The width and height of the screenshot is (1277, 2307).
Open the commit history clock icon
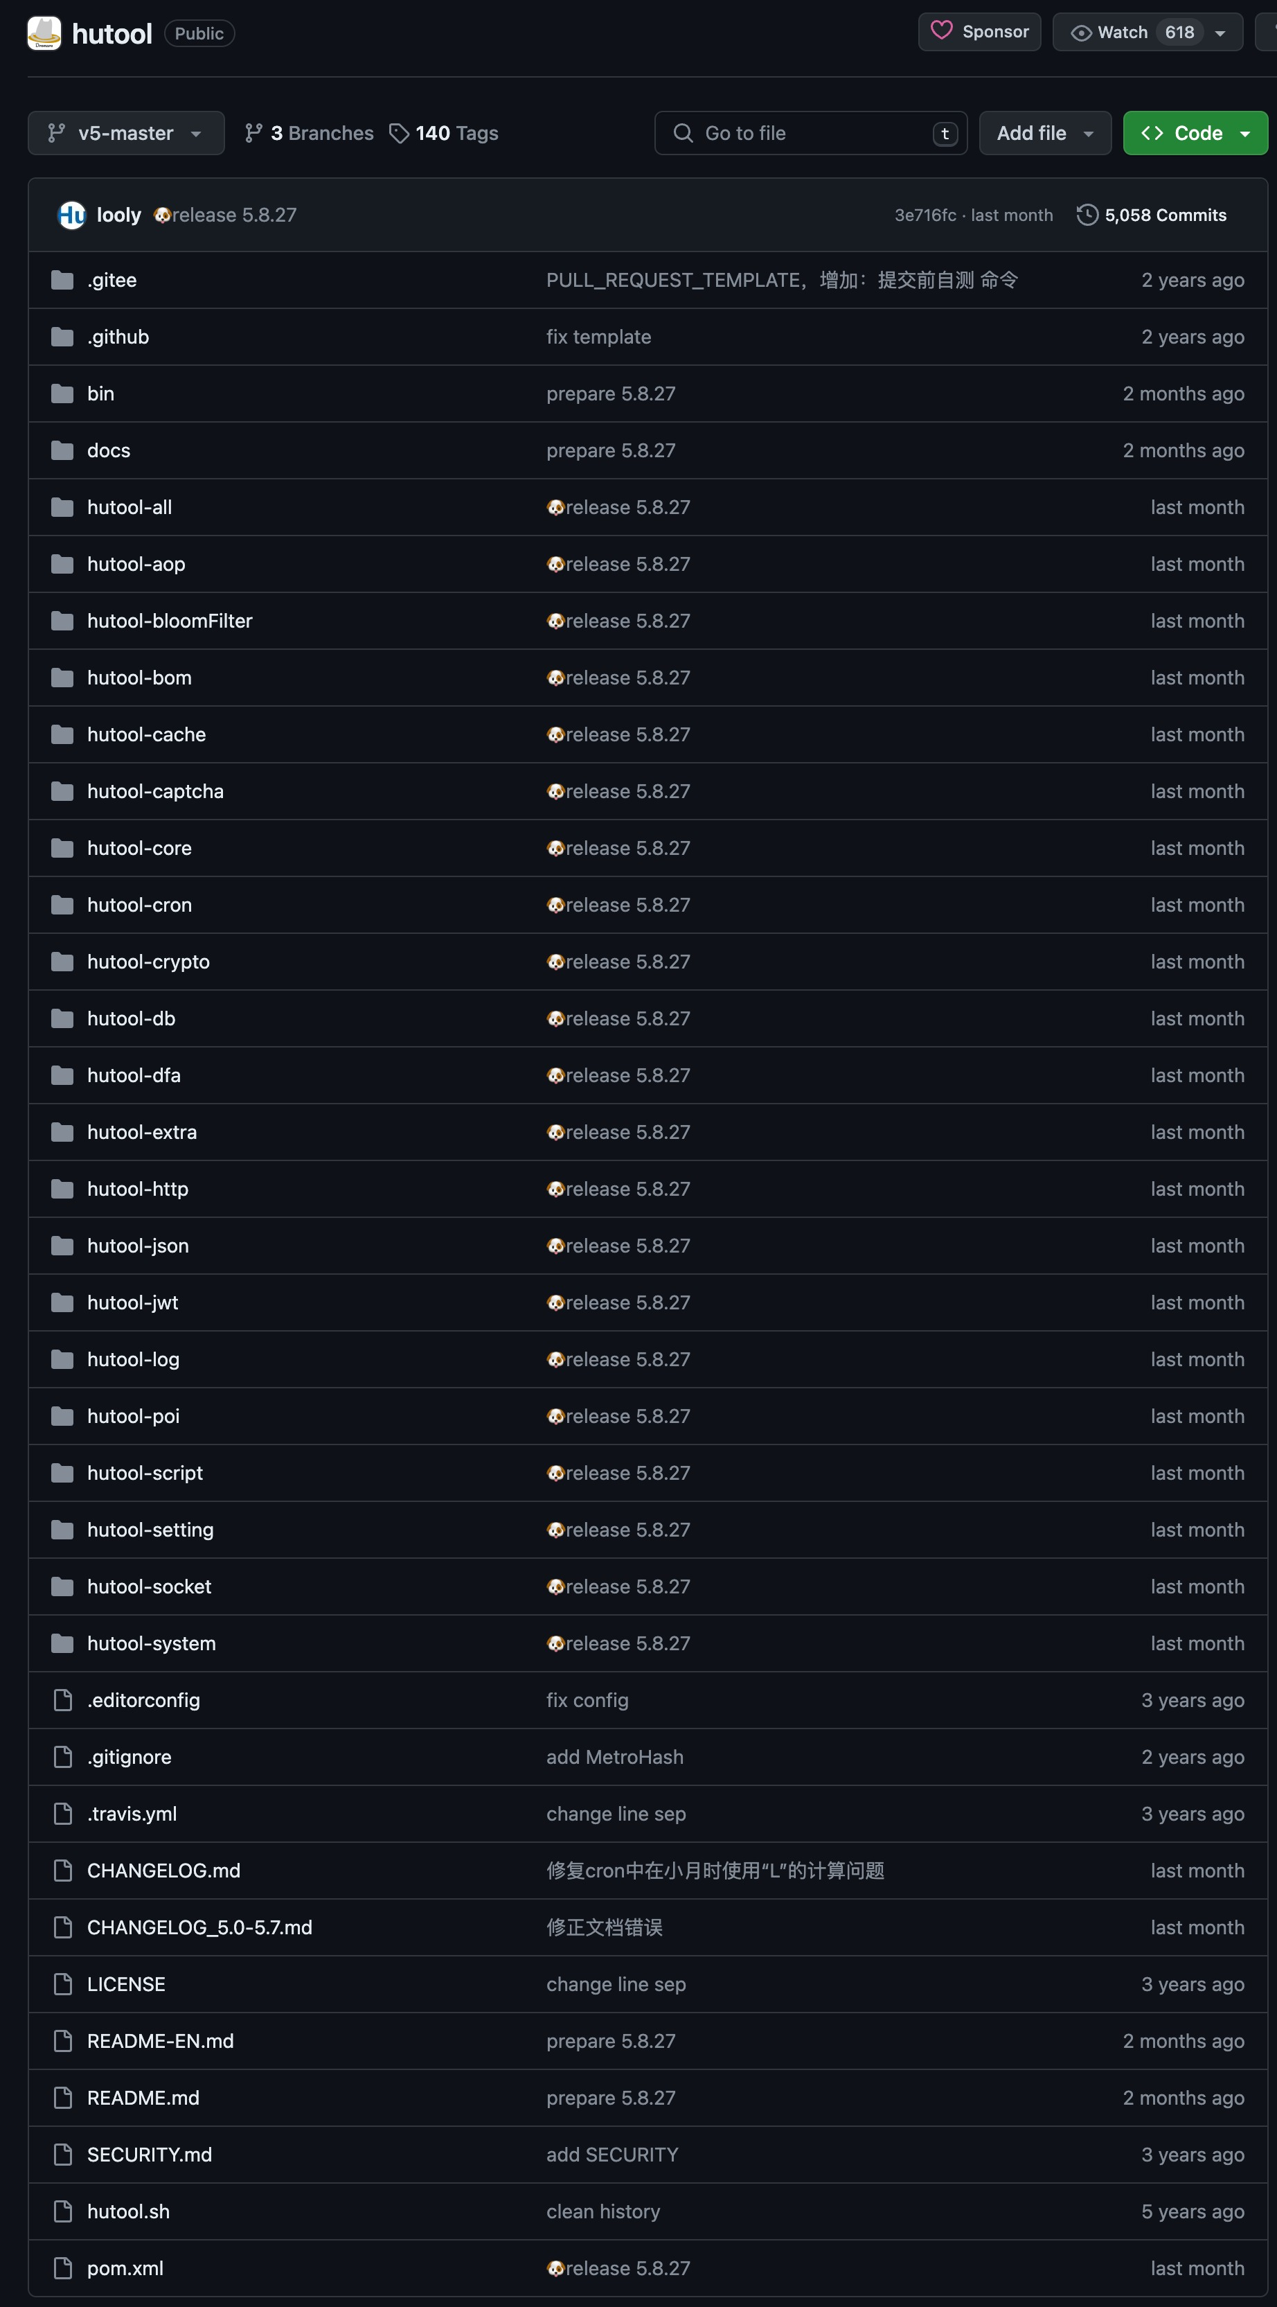tap(1087, 215)
